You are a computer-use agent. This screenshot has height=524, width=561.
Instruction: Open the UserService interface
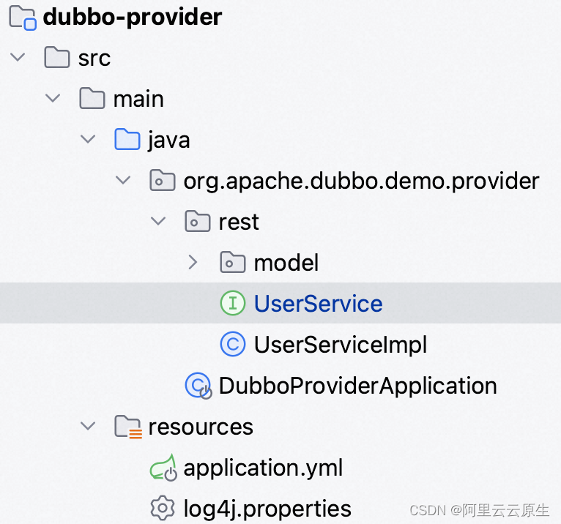tap(318, 304)
